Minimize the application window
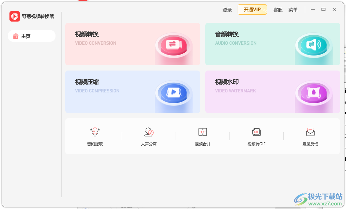Image resolution: width=346 pixels, height=209 pixels. [x=313, y=9]
